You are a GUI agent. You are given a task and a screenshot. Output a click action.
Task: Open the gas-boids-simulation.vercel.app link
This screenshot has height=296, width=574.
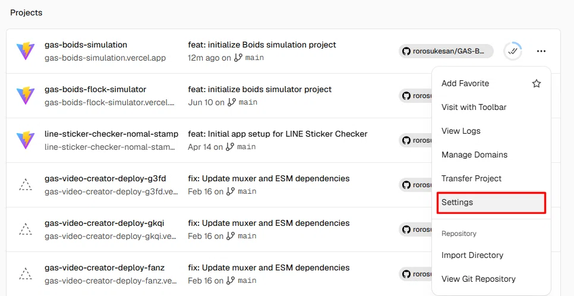click(x=105, y=58)
